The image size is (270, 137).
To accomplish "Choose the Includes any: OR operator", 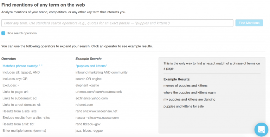I will (15, 79).
